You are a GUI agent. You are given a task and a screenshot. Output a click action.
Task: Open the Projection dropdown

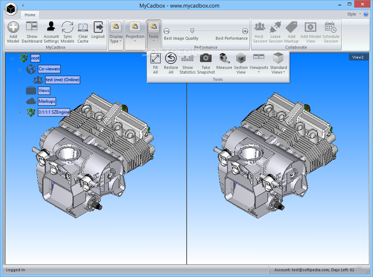point(135,35)
